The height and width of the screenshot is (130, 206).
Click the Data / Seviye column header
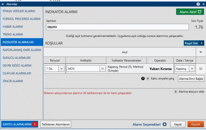(185, 60)
